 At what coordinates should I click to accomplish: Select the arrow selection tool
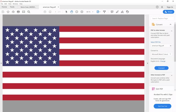tap(66, 12)
